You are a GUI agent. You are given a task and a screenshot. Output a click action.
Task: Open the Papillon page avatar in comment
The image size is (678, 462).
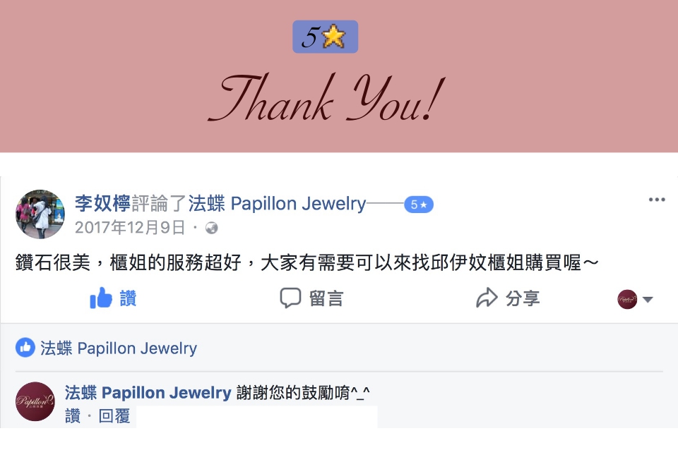tap(35, 401)
